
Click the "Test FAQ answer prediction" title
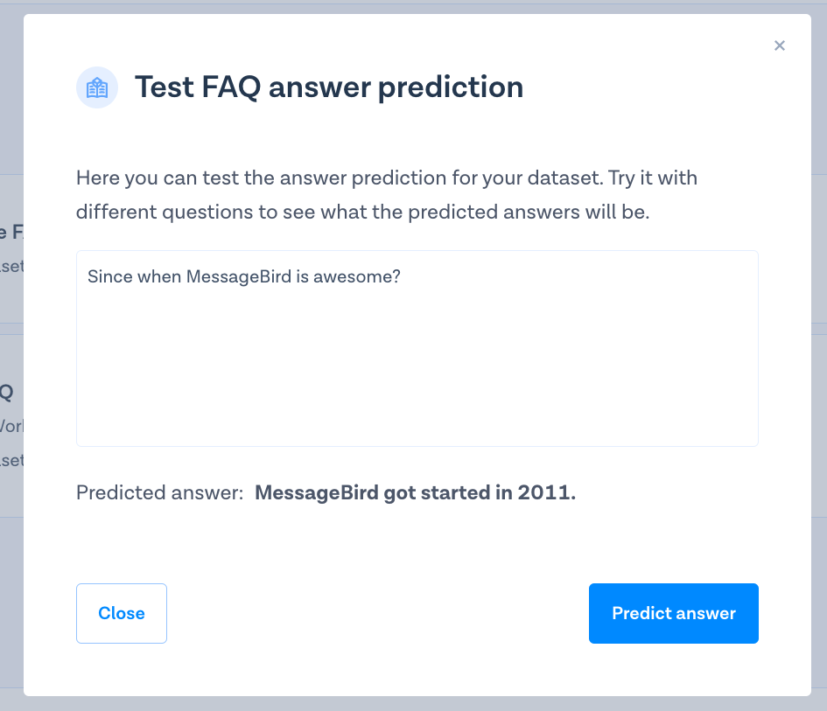(328, 87)
